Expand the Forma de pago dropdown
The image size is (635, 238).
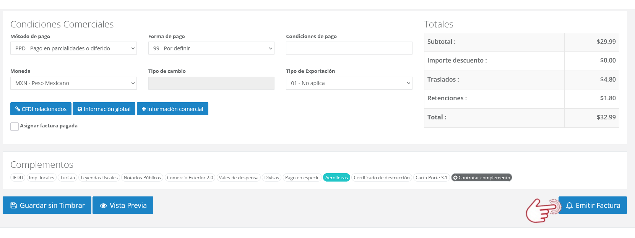(211, 48)
